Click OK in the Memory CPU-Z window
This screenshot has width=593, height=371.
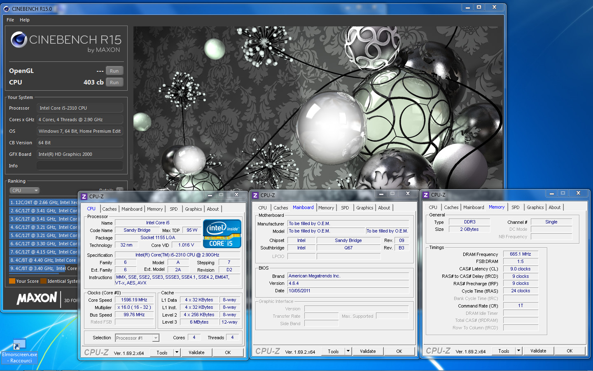coord(570,351)
